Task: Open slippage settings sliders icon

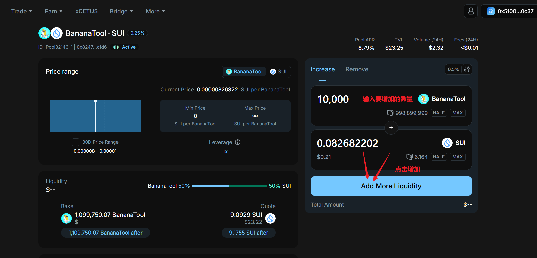Action: click(467, 69)
